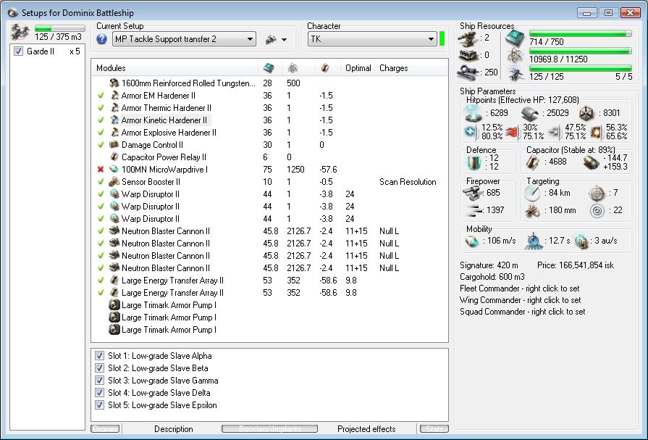Viewport: 648px width, 440px height.
Task: Click the blue help icon beside Current Setup
Action: (x=102, y=39)
